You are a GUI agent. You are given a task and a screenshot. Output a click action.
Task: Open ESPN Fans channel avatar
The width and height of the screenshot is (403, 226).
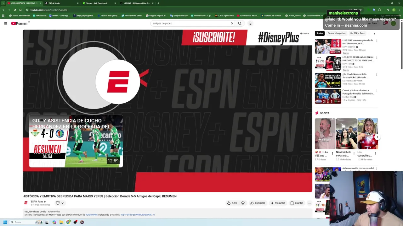point(26,203)
